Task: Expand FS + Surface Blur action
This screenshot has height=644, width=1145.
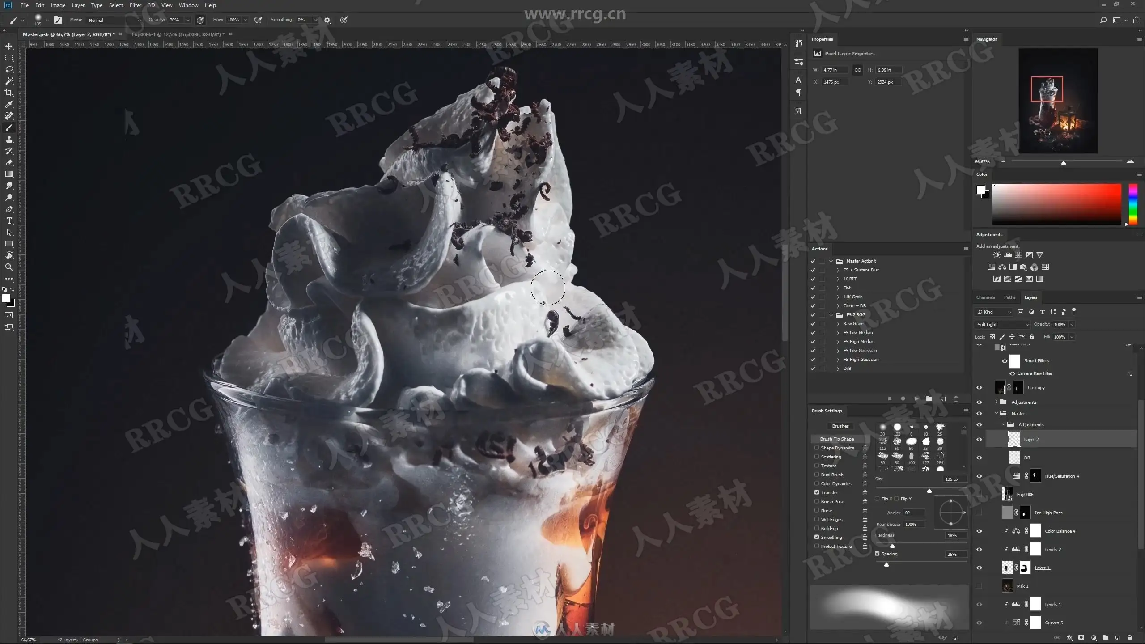Action: click(x=838, y=270)
